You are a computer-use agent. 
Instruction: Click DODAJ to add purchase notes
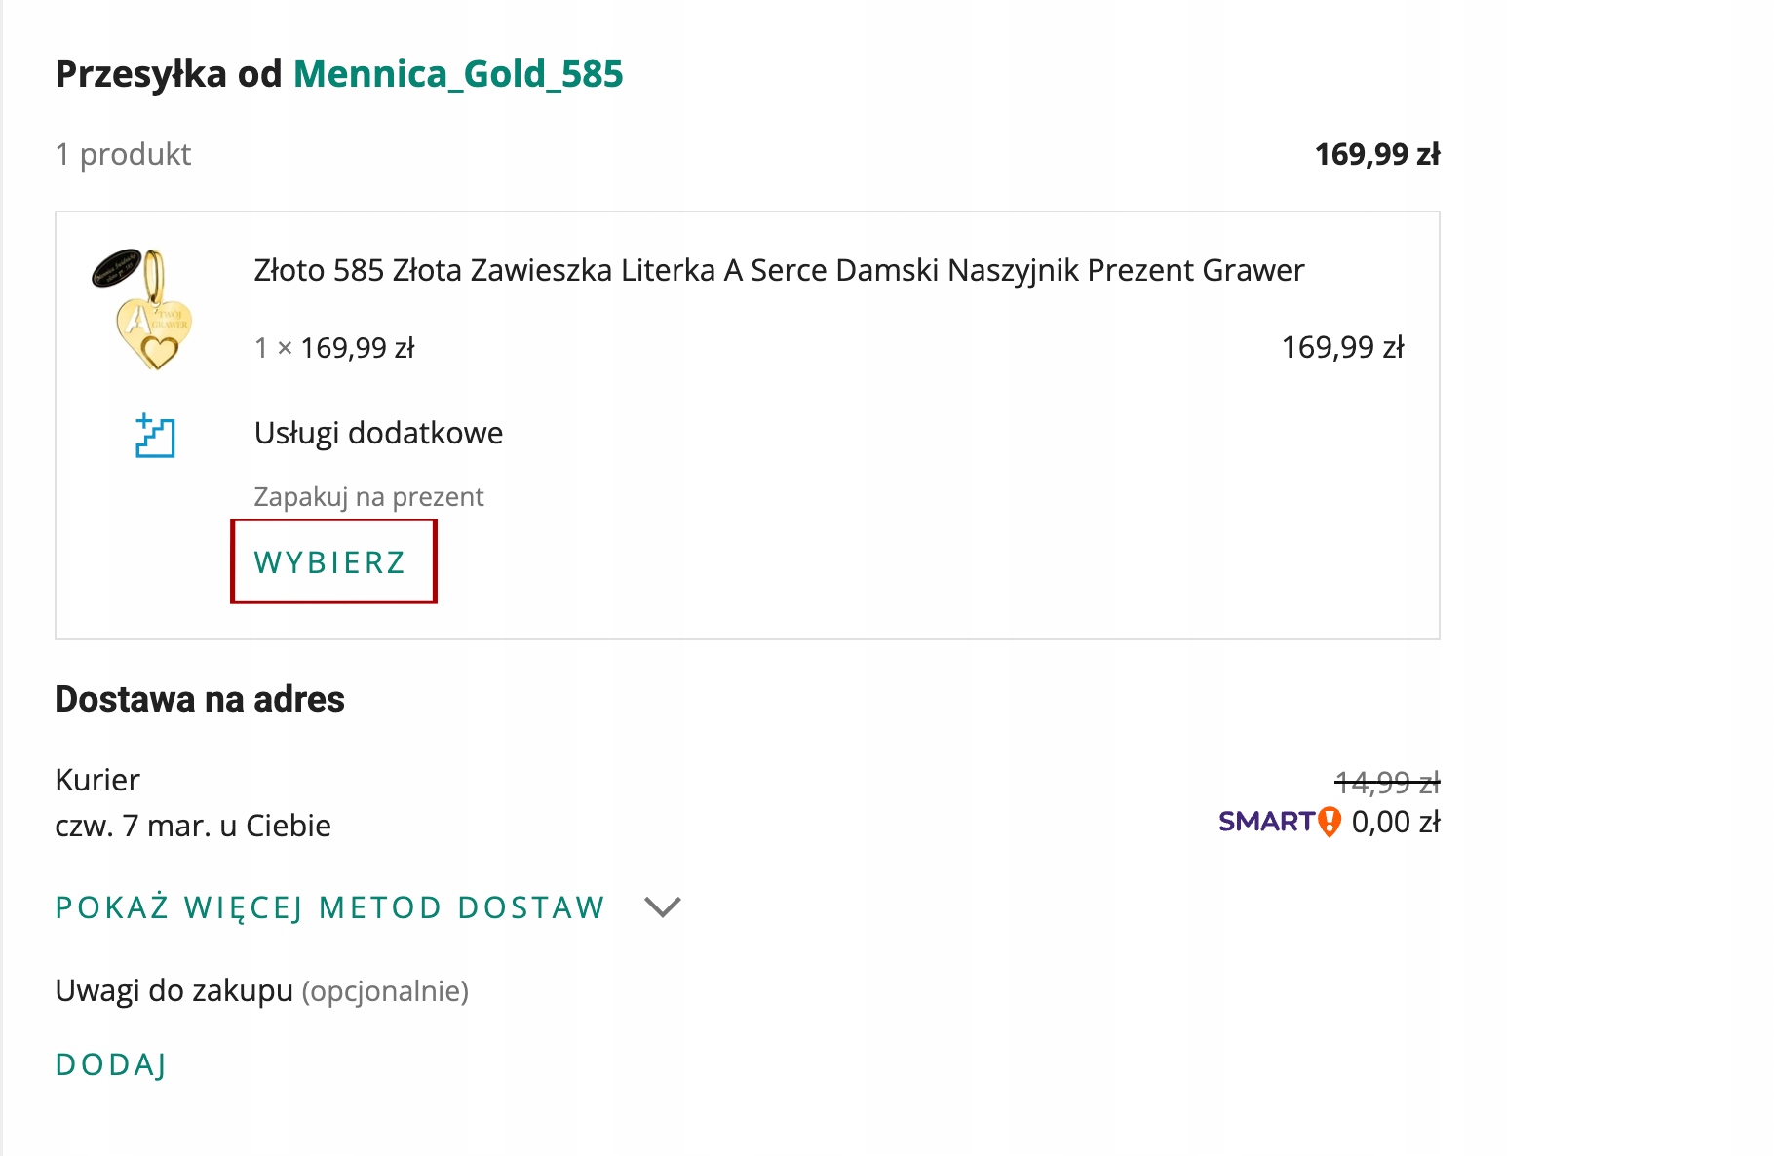[111, 1064]
